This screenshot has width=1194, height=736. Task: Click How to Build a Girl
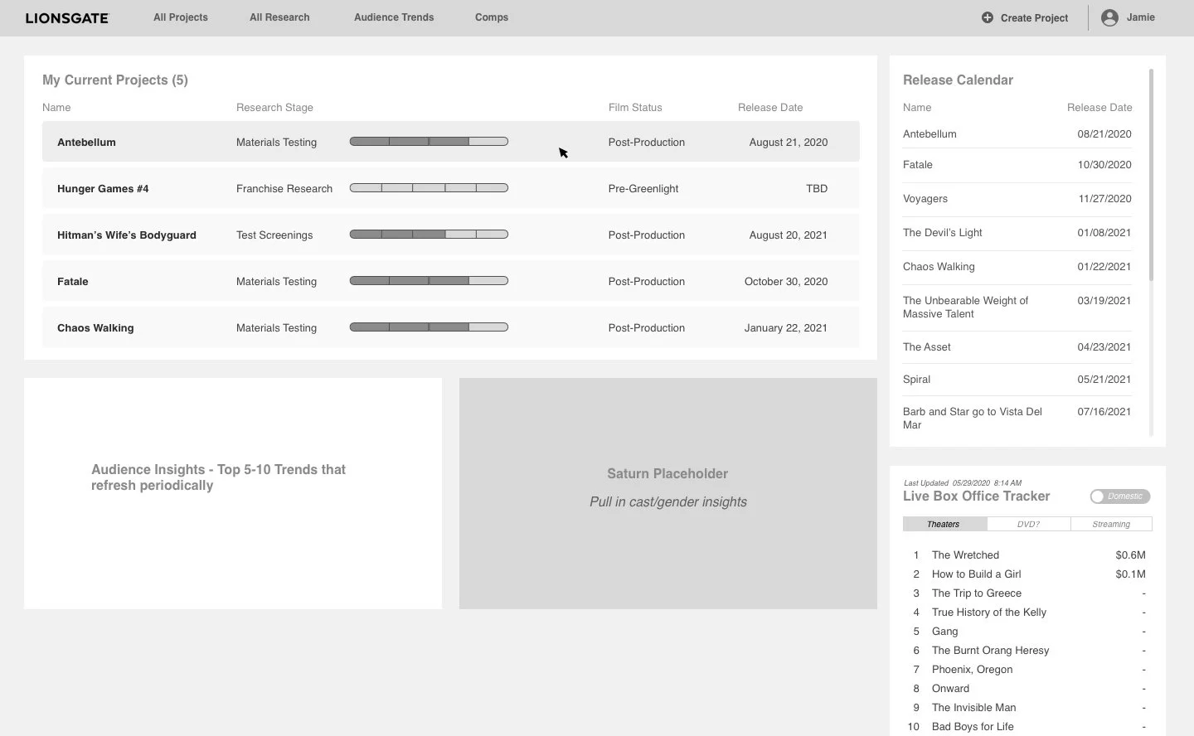tap(976, 574)
